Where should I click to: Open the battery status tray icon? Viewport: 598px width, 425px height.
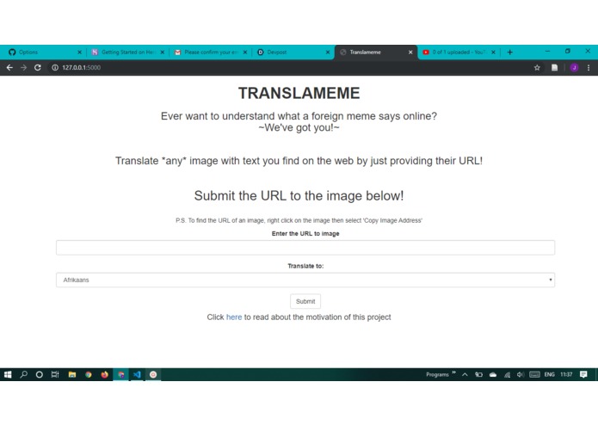point(478,375)
